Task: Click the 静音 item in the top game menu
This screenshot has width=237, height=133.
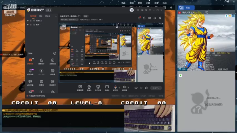Action: pos(140,3)
